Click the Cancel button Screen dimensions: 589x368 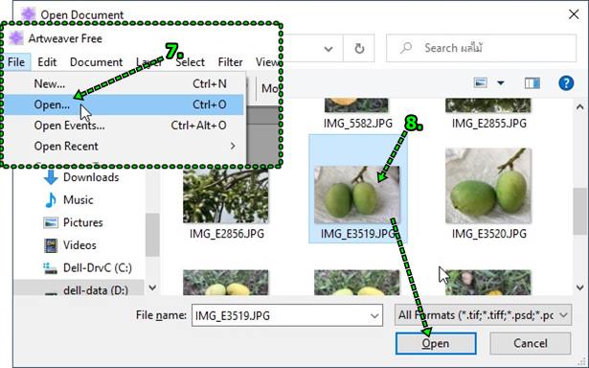click(530, 343)
